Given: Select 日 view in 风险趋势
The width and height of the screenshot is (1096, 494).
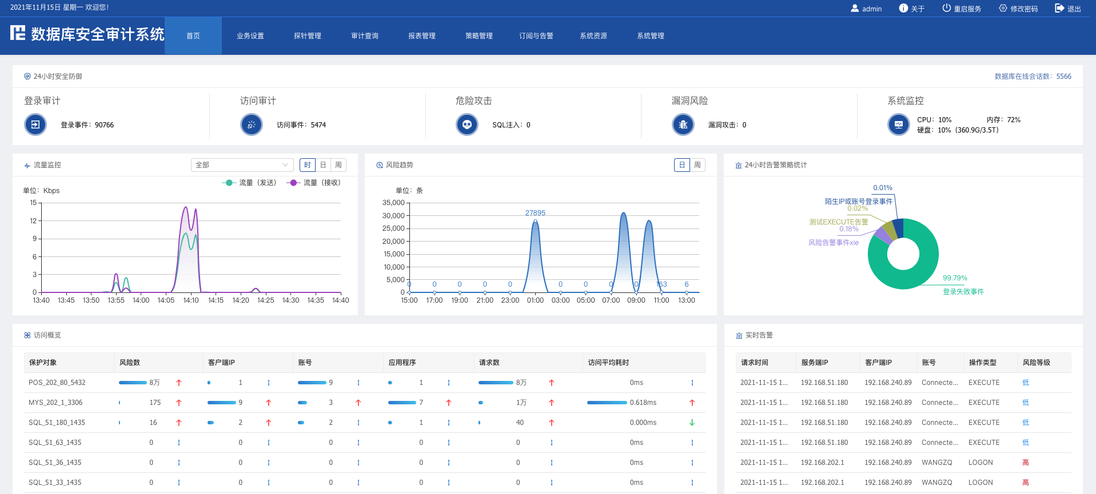Looking at the screenshot, I should (682, 165).
